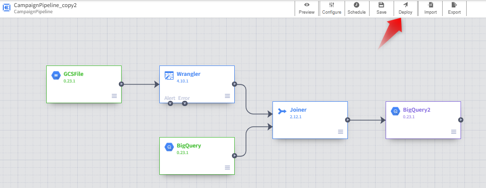Select the BigQuery2 node title
The image size is (486, 188).
[x=417, y=110]
